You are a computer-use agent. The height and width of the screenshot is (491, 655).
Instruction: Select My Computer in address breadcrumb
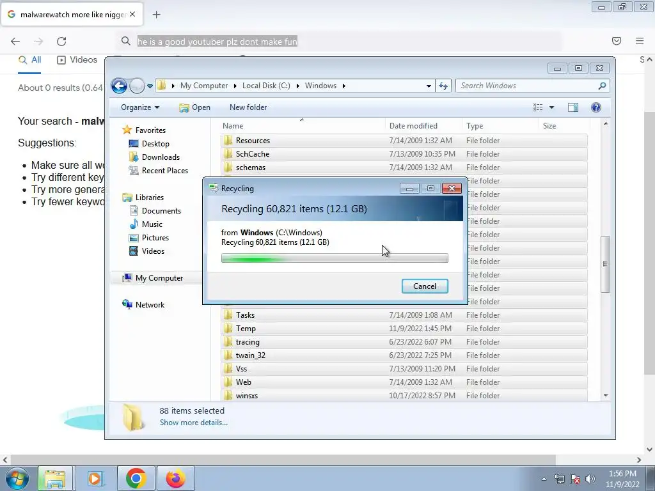click(204, 86)
